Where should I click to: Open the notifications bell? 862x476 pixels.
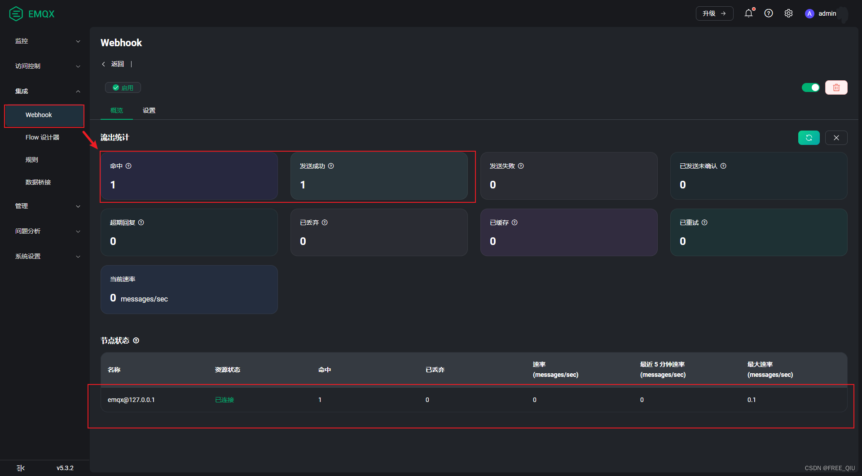click(x=748, y=13)
